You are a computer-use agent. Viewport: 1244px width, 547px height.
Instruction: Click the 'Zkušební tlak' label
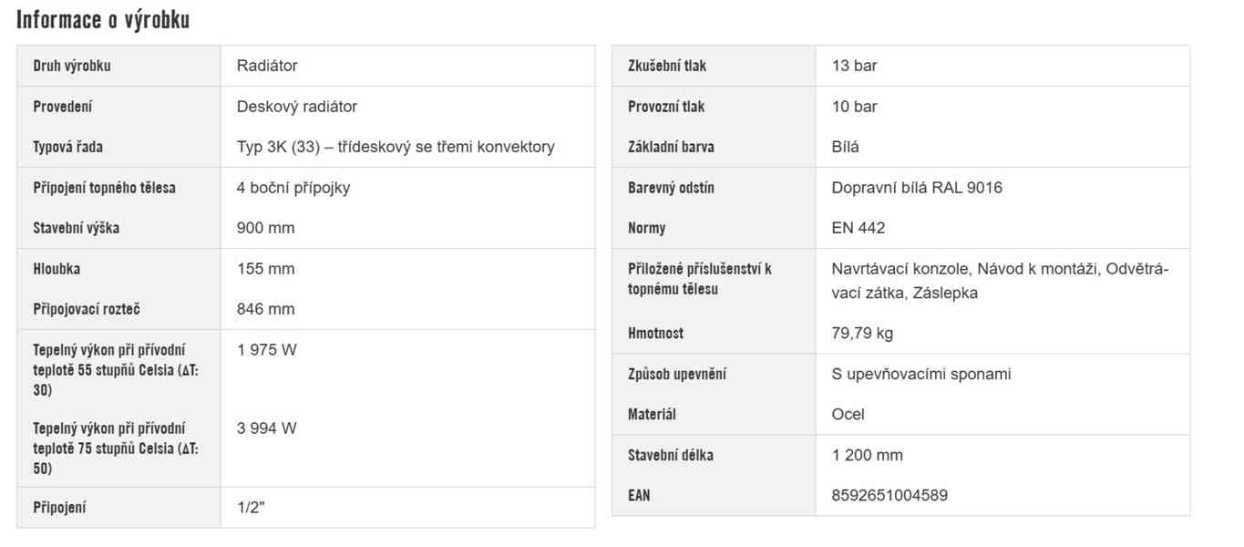[x=666, y=66]
